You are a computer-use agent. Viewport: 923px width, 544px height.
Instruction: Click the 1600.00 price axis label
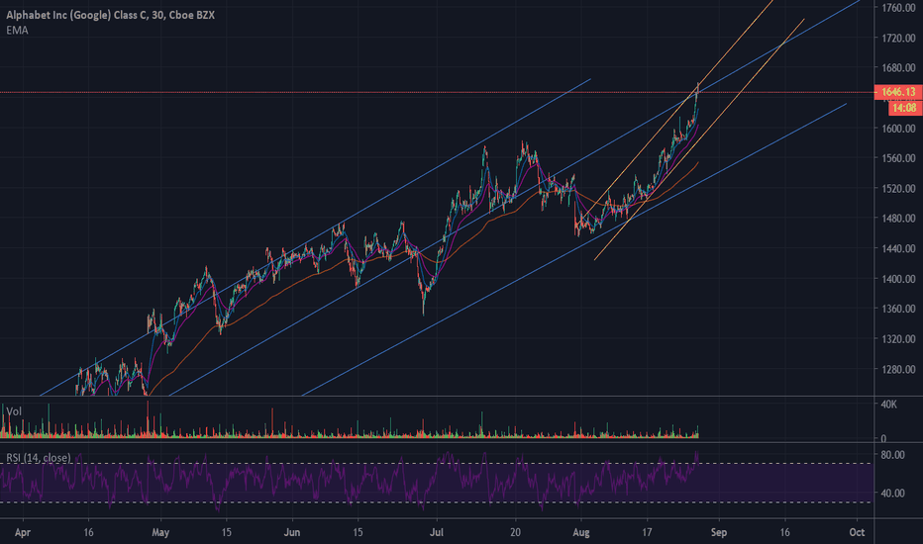(x=898, y=129)
